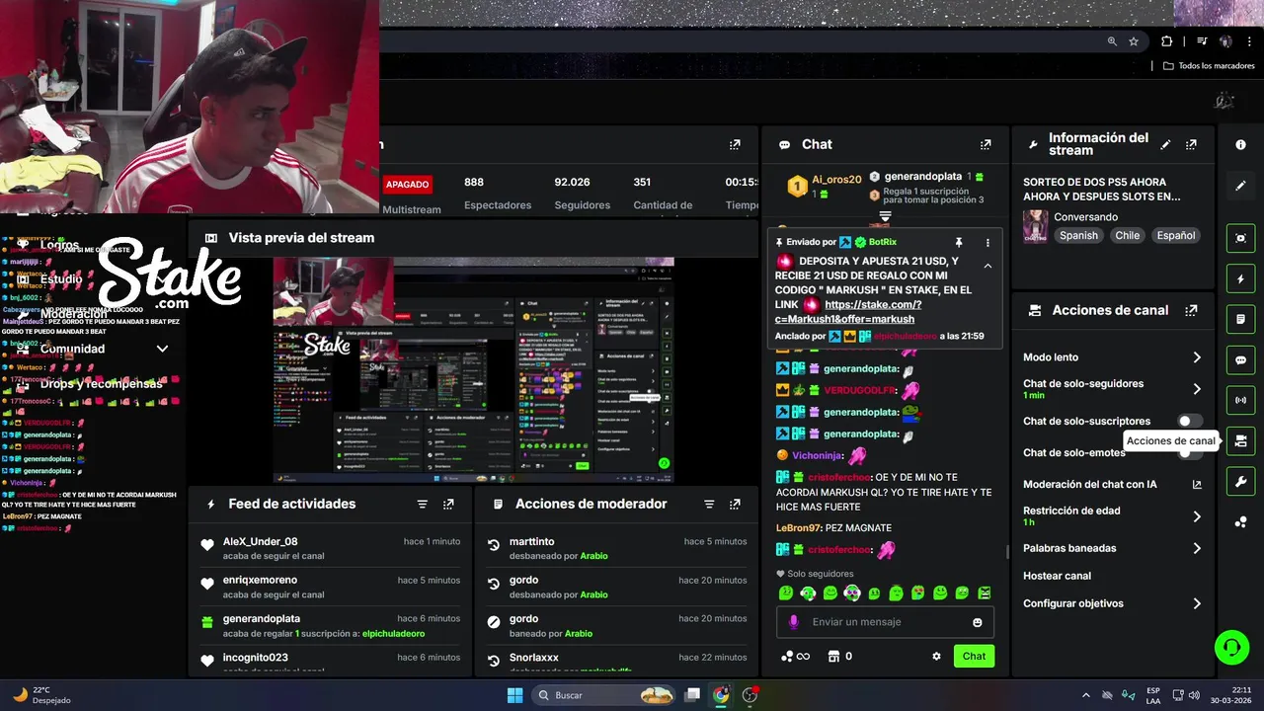
Task: Click Hostear canal
Action: point(1057,576)
